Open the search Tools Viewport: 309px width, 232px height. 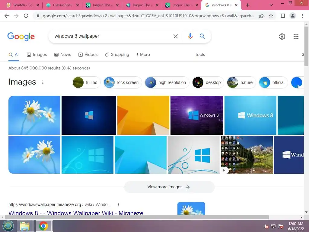coord(200,55)
